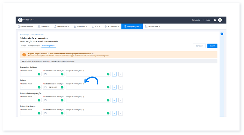Clear the Fatura row with the X button
244x135 pixels.
pyautogui.click(x=120, y=87)
